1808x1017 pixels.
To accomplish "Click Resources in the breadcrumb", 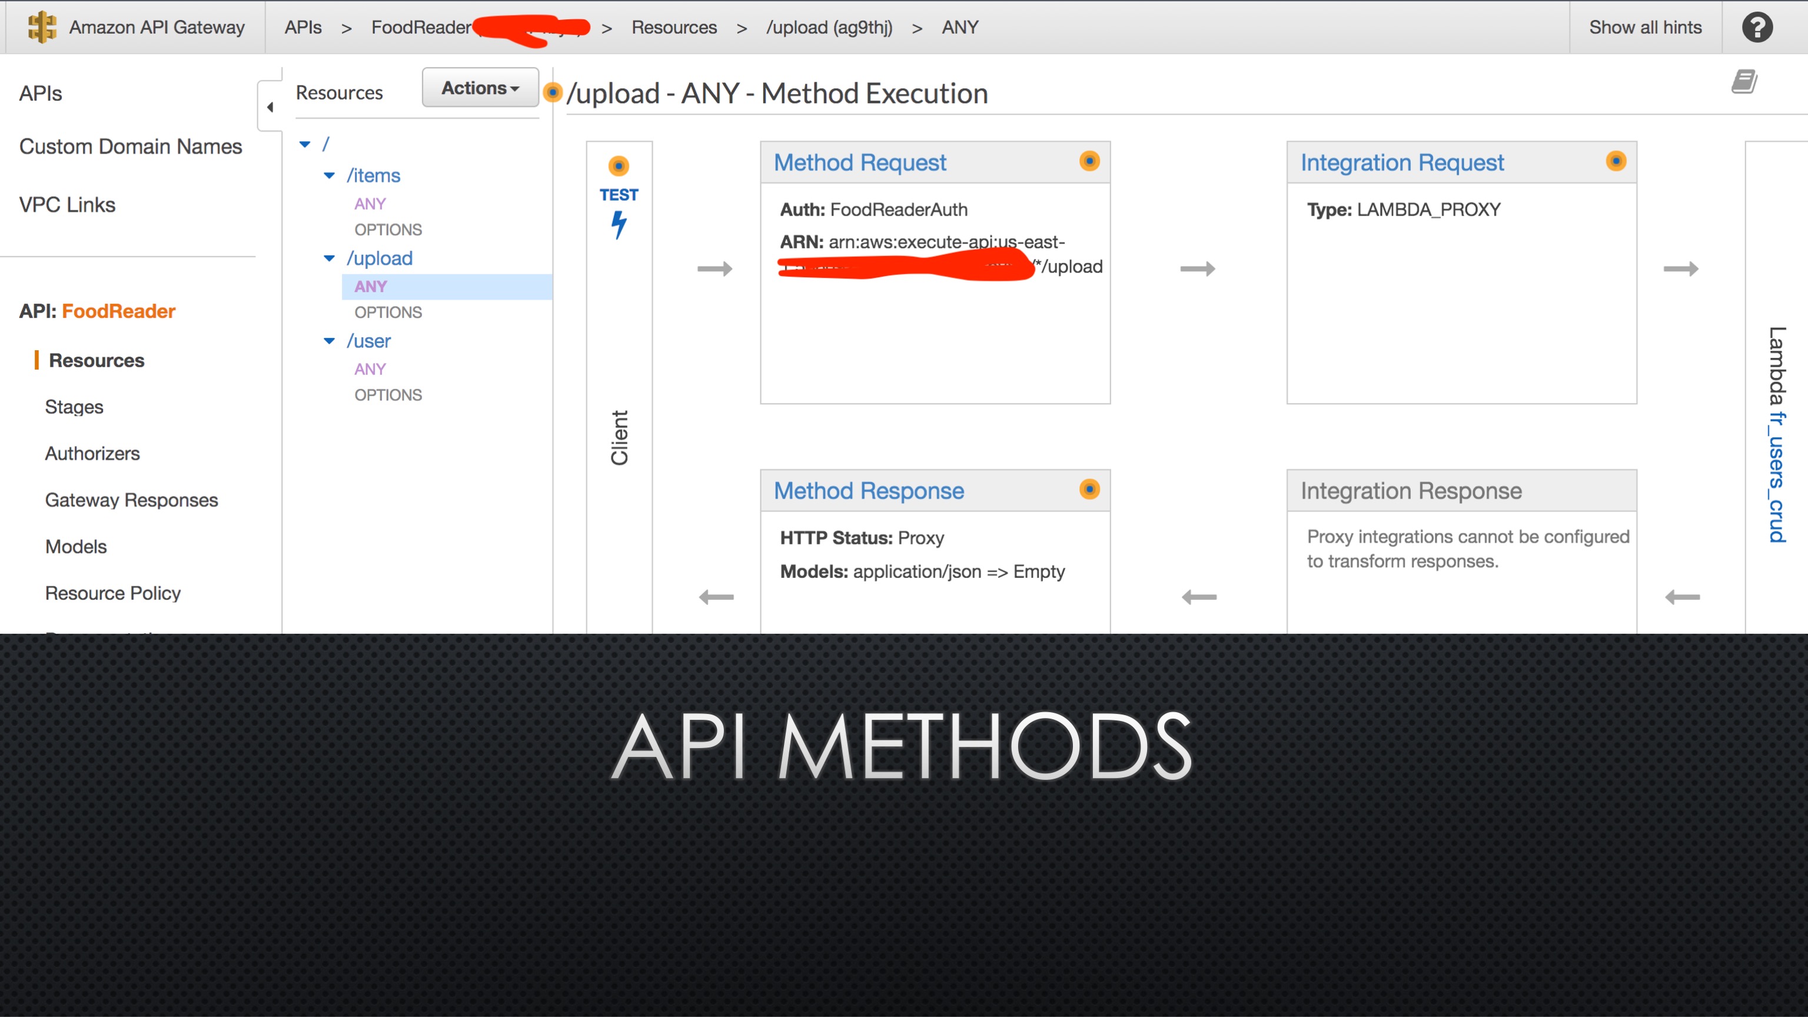I will [674, 28].
